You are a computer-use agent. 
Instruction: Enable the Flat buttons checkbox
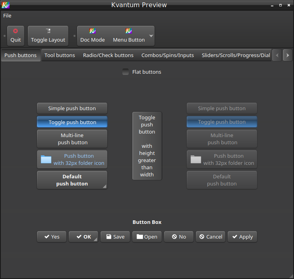(x=126, y=72)
